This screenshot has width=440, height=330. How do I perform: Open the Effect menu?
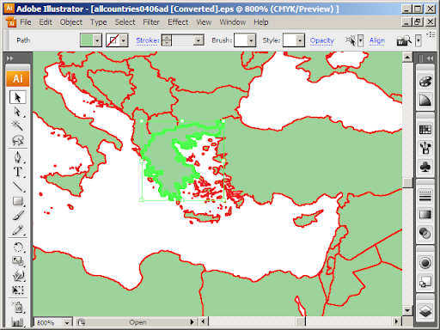pyautogui.click(x=178, y=22)
